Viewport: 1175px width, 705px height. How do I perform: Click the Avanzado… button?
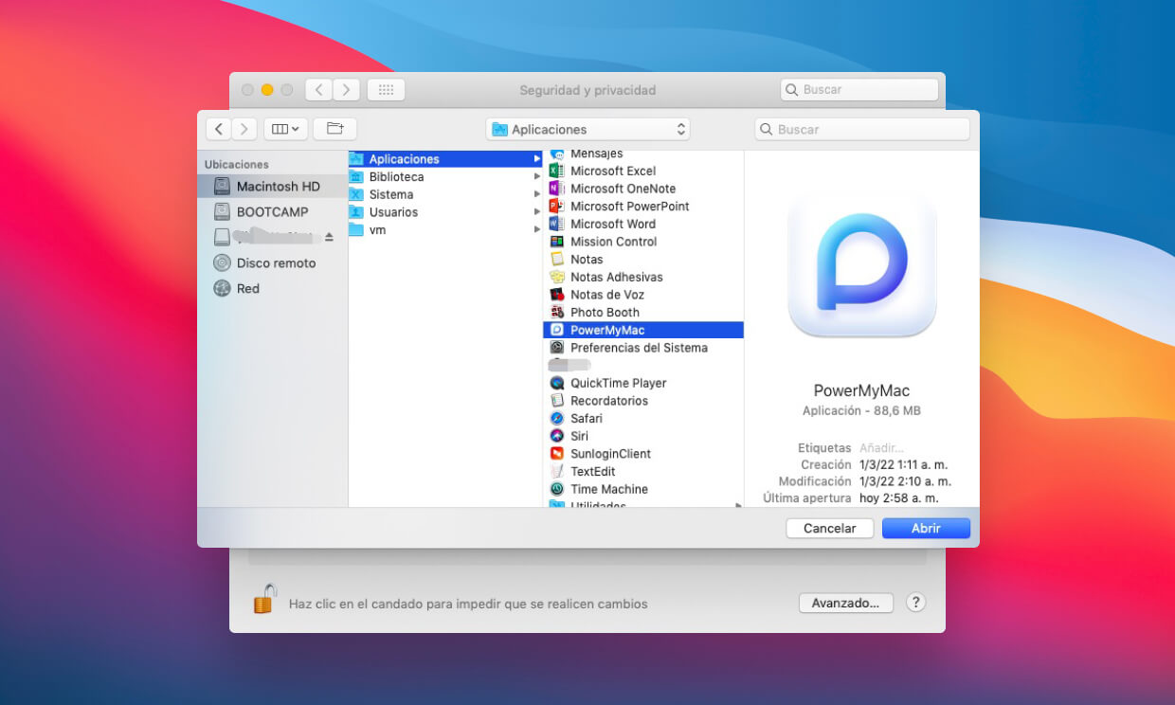point(846,603)
